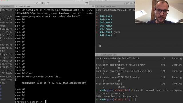
Task: Click the opening '[' bracket of bucket list output
Action: 16,80
